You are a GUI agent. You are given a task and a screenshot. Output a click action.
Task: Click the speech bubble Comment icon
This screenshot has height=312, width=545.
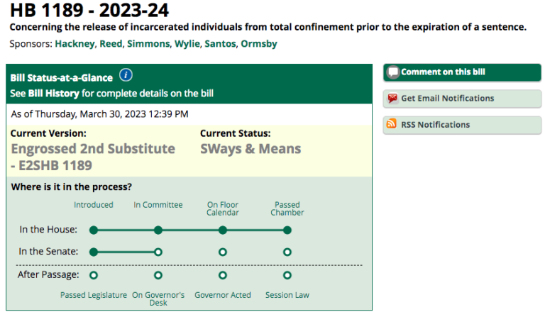point(392,72)
